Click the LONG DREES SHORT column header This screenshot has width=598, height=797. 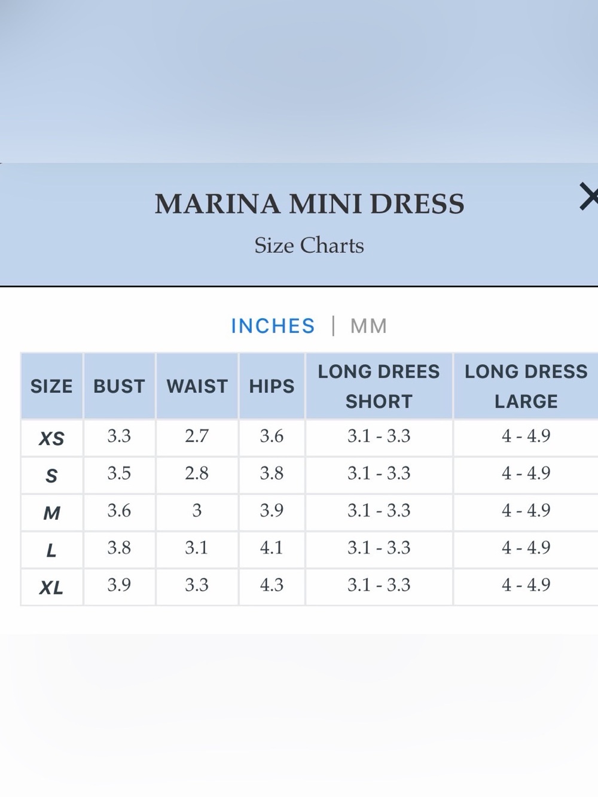pos(379,386)
